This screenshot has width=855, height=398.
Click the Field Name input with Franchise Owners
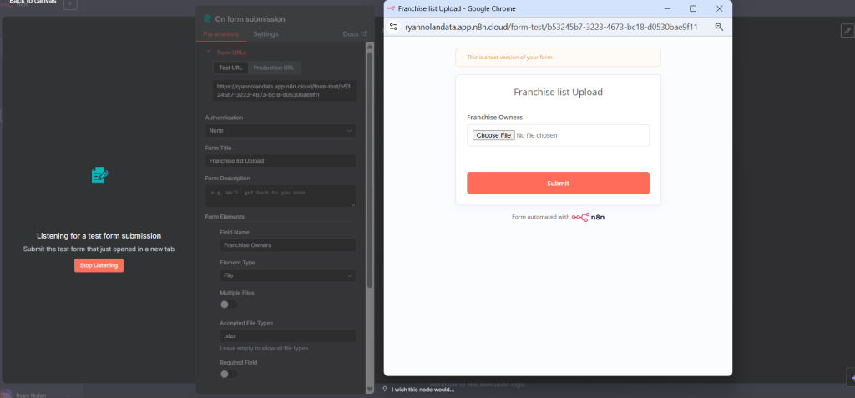pyautogui.click(x=287, y=245)
